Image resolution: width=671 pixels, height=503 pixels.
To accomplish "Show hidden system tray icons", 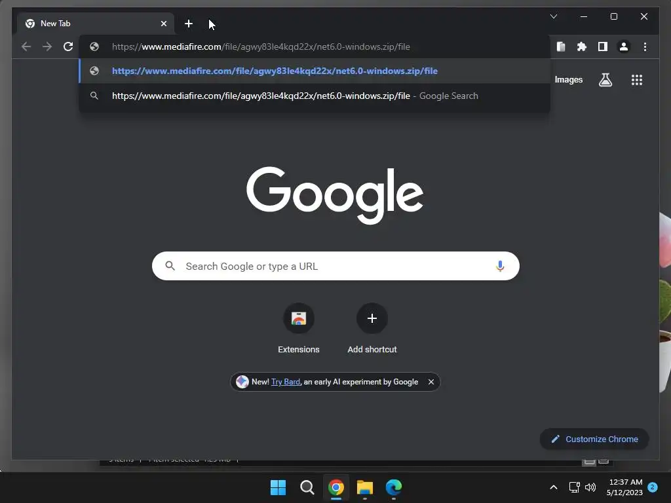I will pos(553,487).
